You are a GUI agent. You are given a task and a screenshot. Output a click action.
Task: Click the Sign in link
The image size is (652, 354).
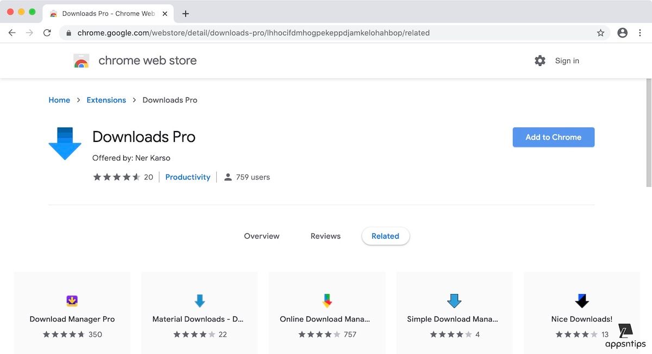[567, 61]
